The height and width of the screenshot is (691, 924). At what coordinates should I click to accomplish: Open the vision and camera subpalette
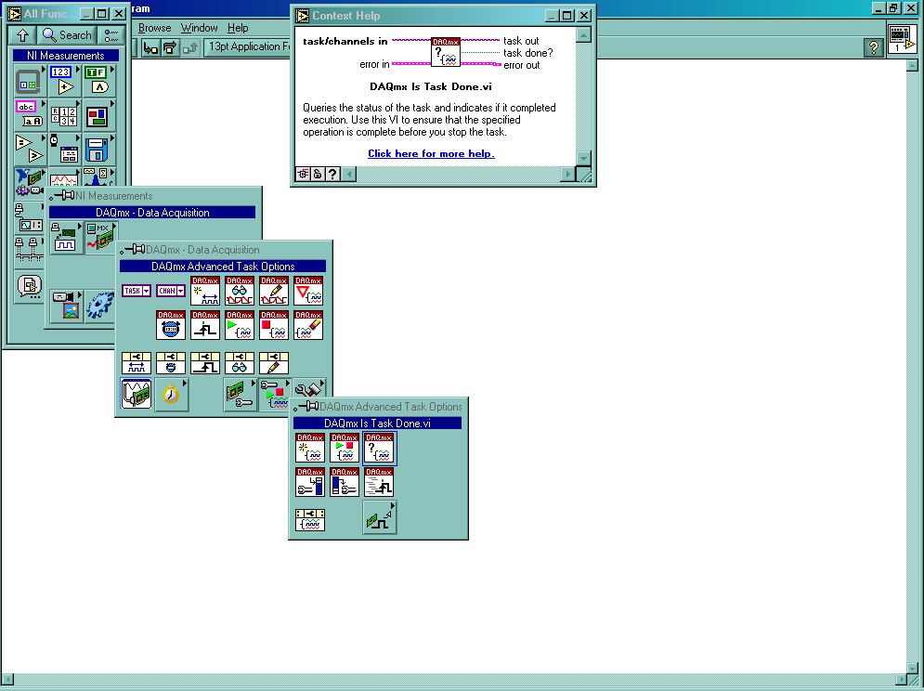coord(66,306)
